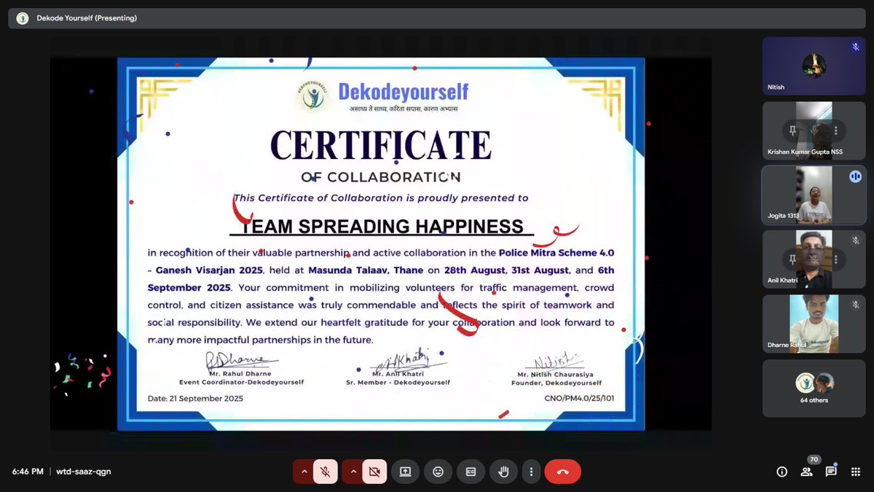Open more options on Anil Khatri tile
Image resolution: width=874 pixels, height=492 pixels.
point(835,259)
